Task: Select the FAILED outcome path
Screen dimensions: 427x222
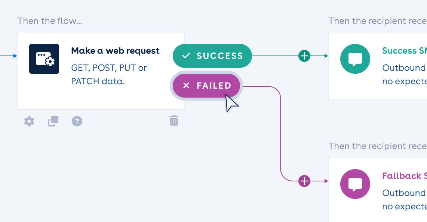Action: pyautogui.click(x=206, y=85)
